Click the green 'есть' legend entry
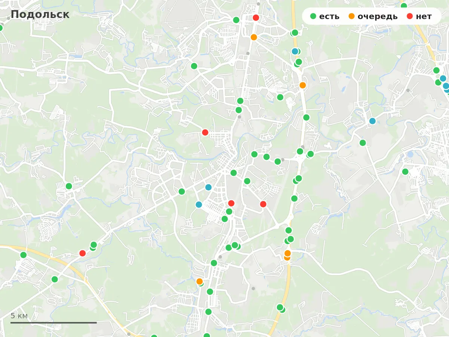This screenshot has width=449, height=337. pyautogui.click(x=325, y=16)
